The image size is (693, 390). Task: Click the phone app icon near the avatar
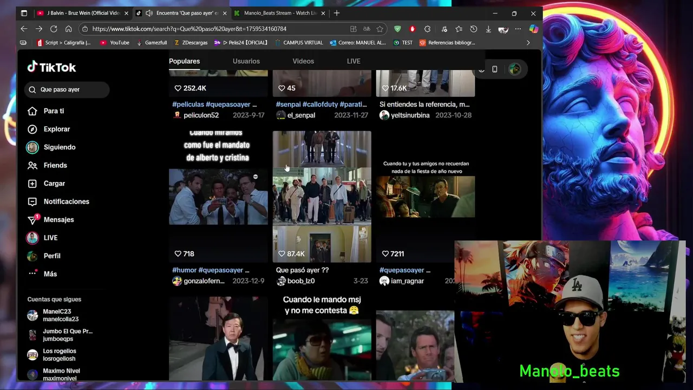point(494,69)
